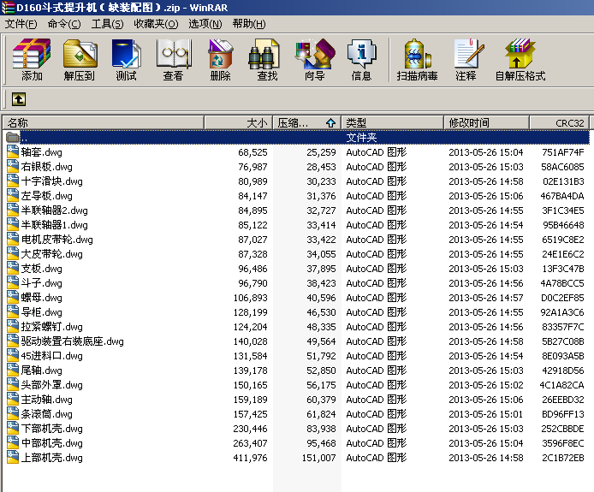Image resolution: width=594 pixels, height=492 pixels.
Task: Click file icon of 支板.dwg
Action: pyautogui.click(x=13, y=268)
